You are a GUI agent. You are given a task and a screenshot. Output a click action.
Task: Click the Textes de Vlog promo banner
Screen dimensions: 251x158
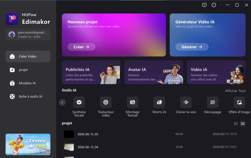point(28,145)
